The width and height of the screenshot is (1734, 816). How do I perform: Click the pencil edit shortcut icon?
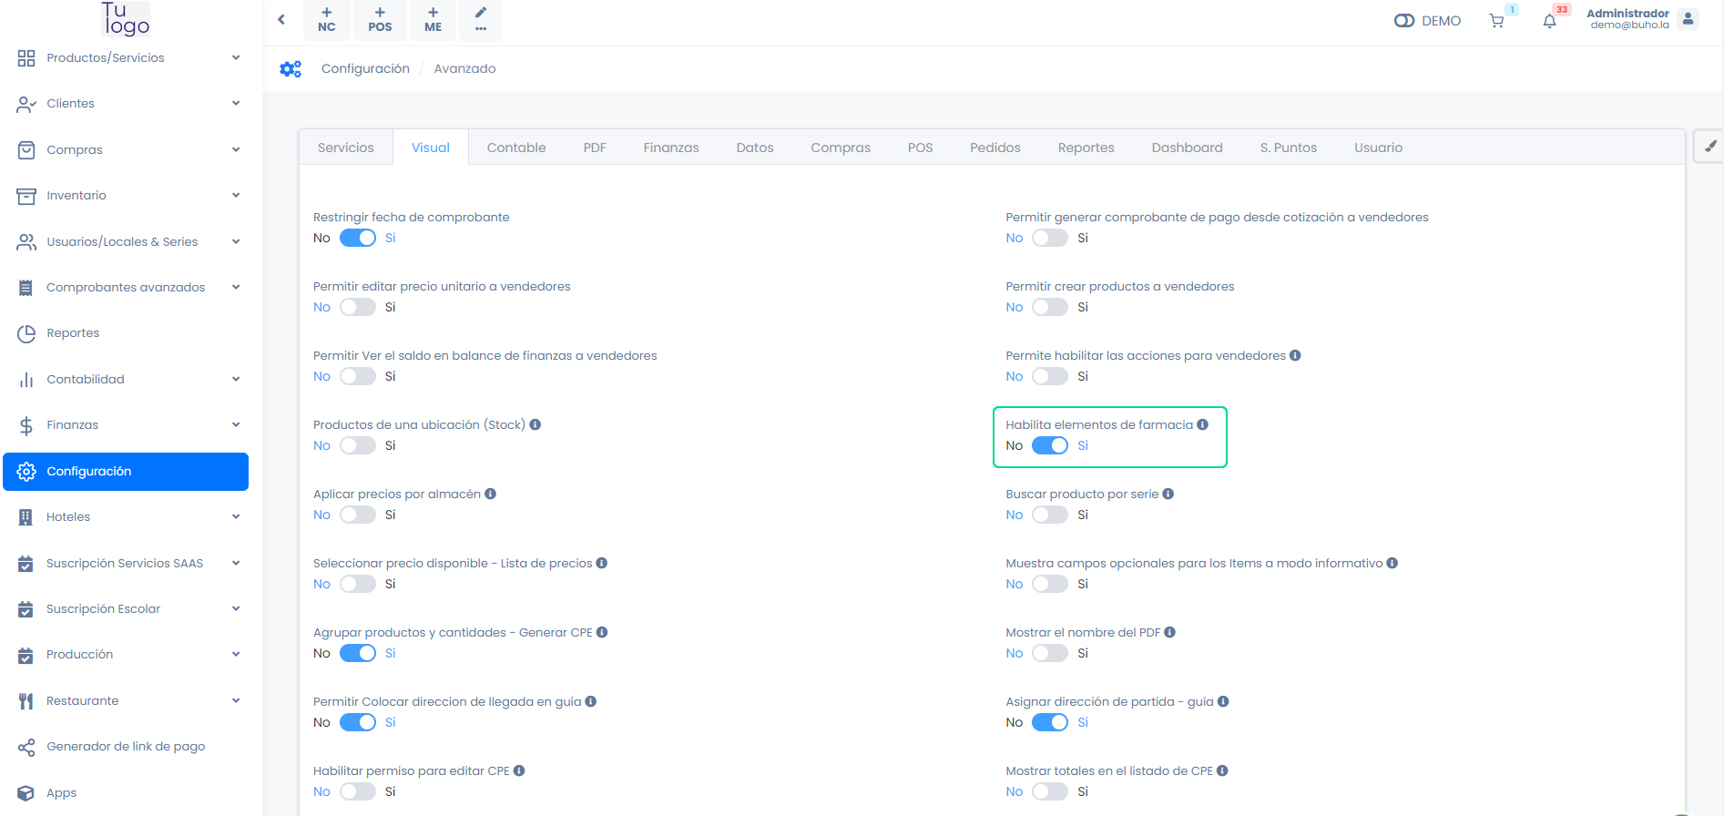(x=481, y=19)
